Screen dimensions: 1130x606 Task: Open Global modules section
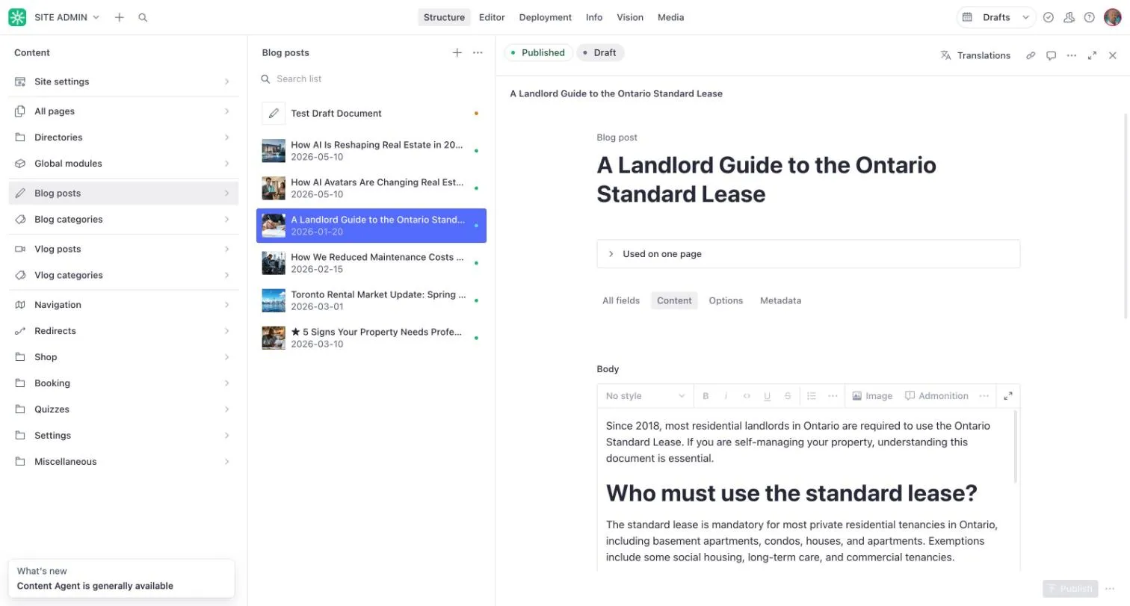tap(123, 164)
